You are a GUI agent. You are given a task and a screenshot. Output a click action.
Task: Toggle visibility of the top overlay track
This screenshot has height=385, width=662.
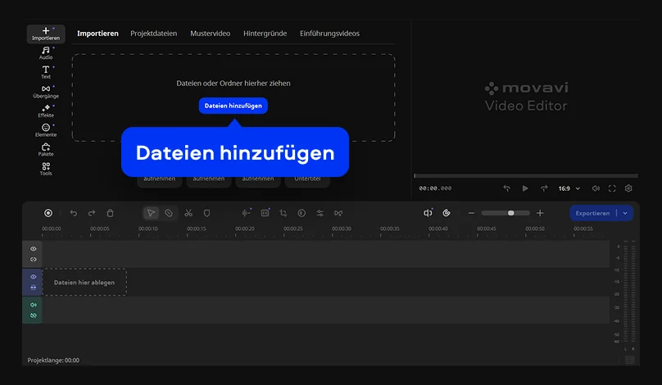(34, 248)
